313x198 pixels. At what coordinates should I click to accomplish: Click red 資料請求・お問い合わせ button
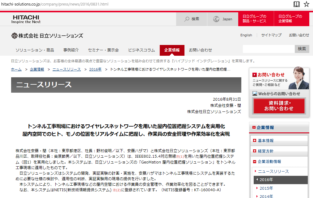tap(279, 106)
